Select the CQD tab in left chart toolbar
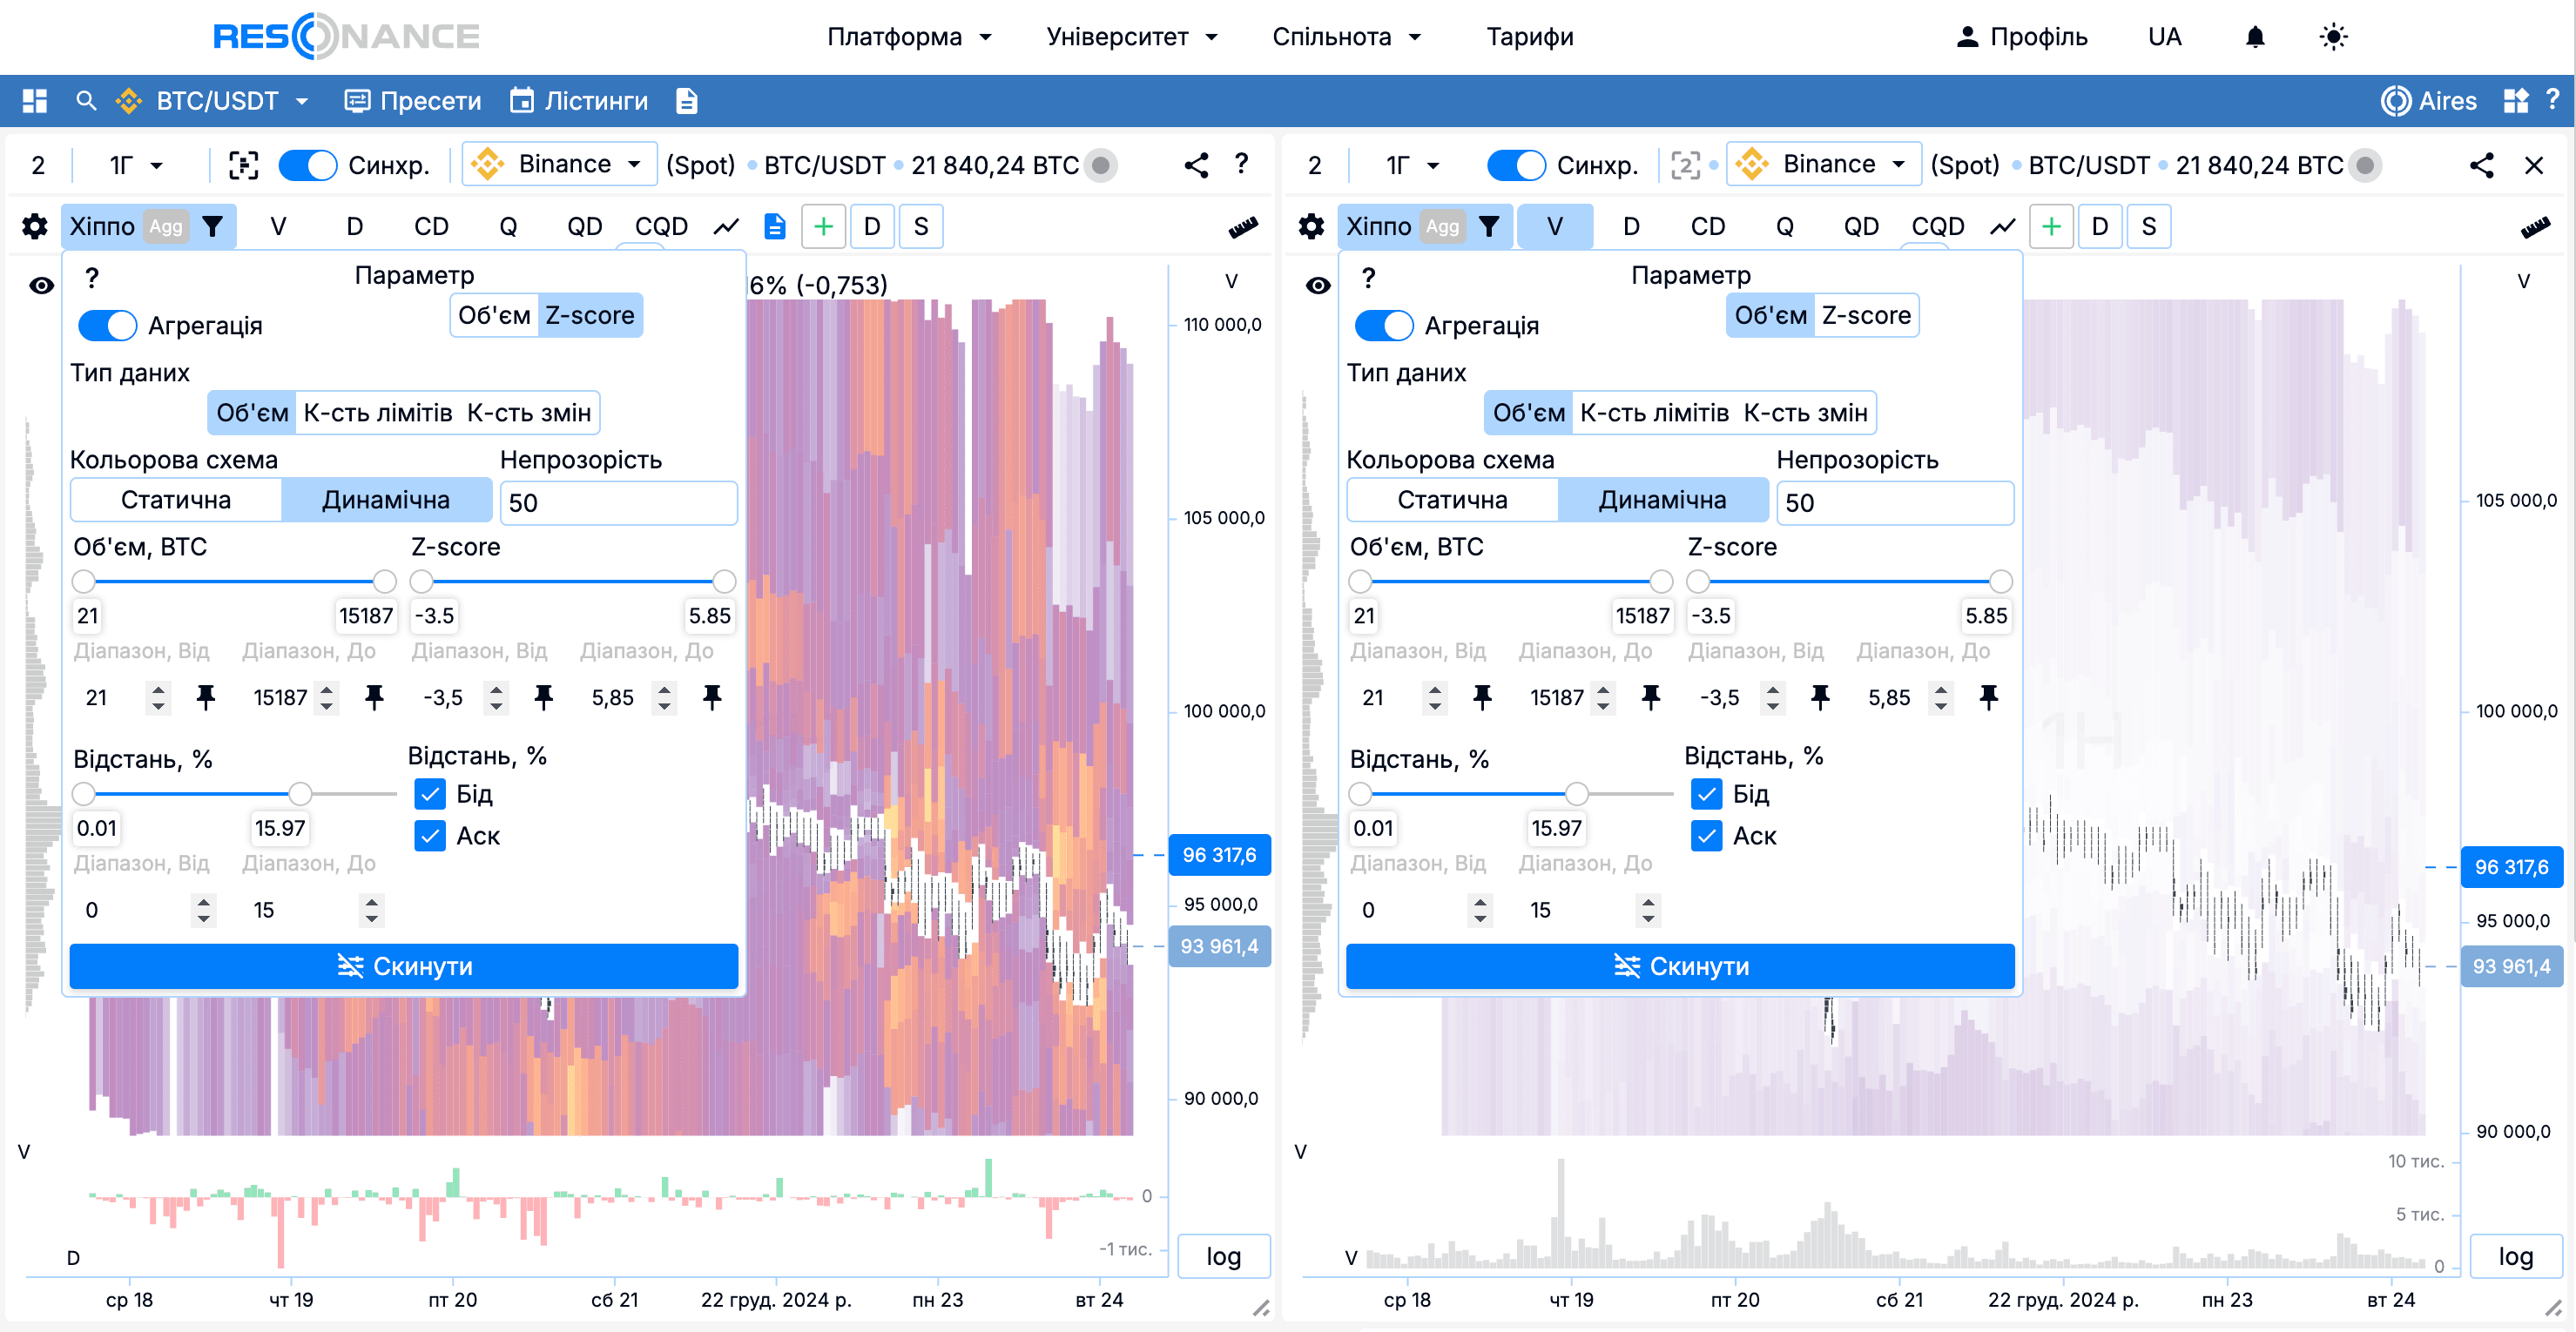 661,227
